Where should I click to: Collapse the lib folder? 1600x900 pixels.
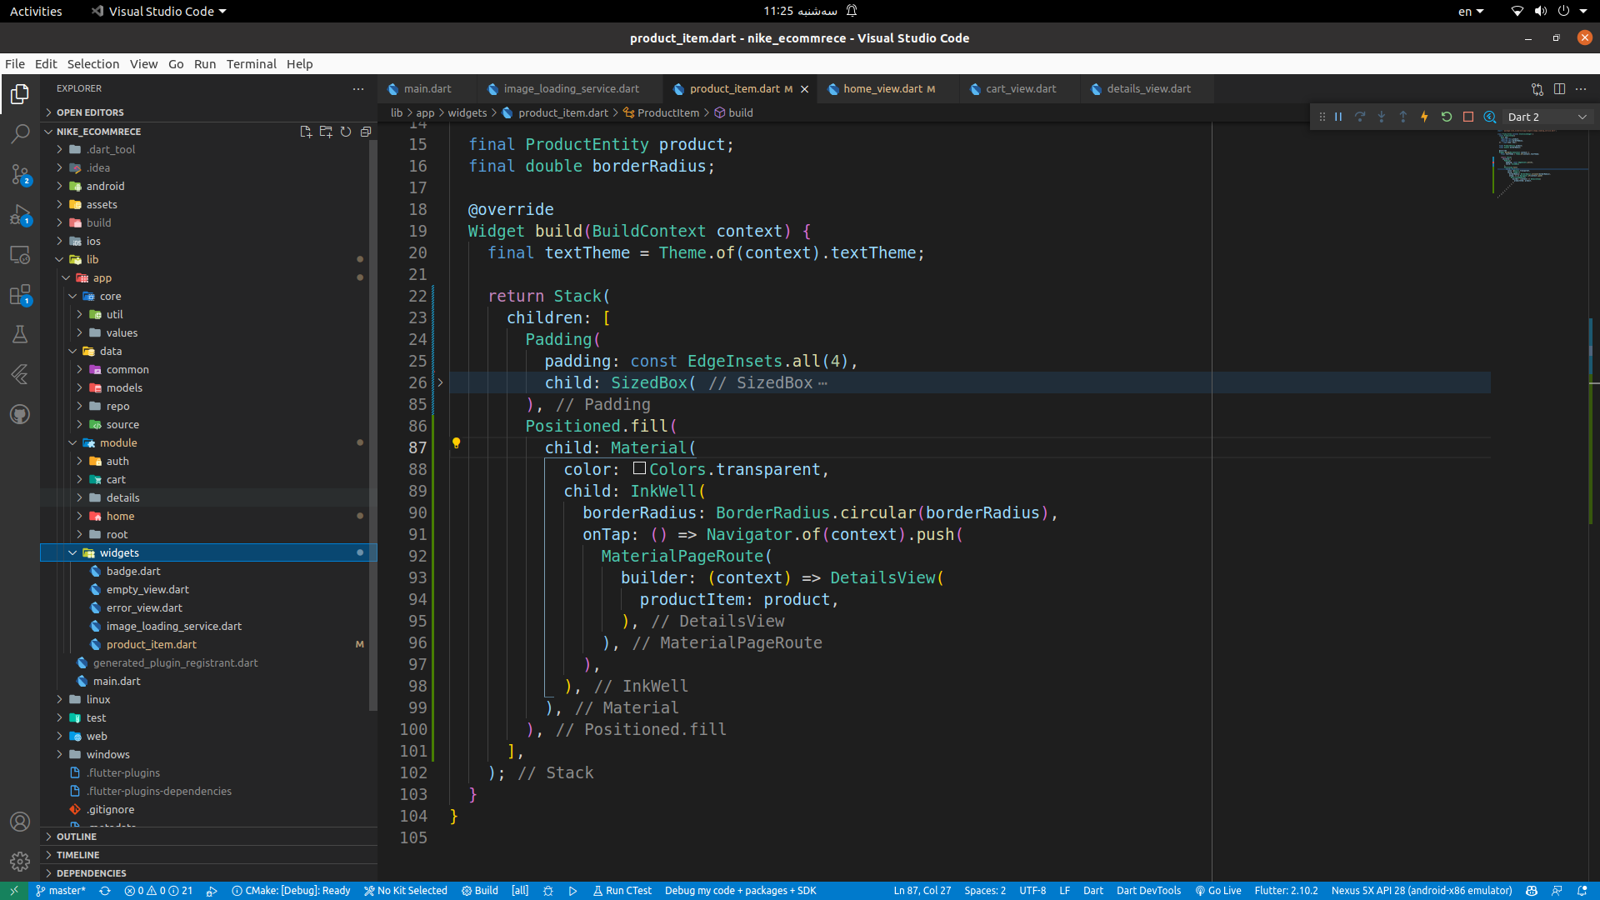coord(208,259)
